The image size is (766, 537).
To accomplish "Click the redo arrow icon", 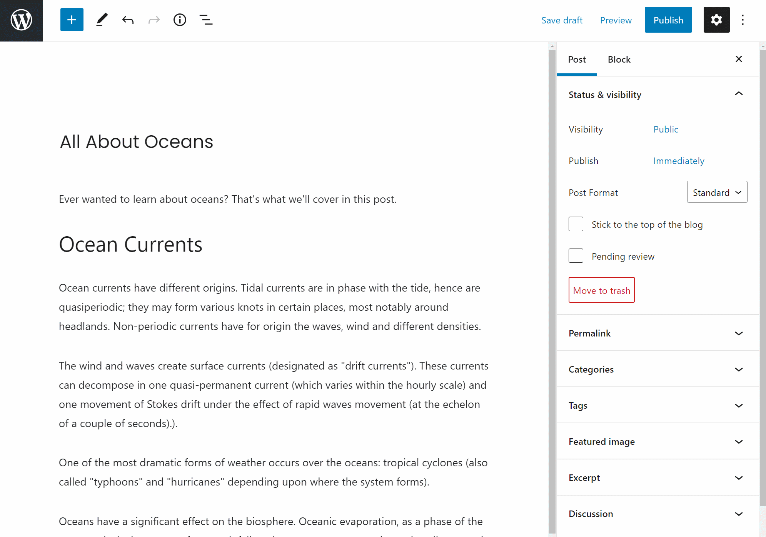I will pos(154,20).
